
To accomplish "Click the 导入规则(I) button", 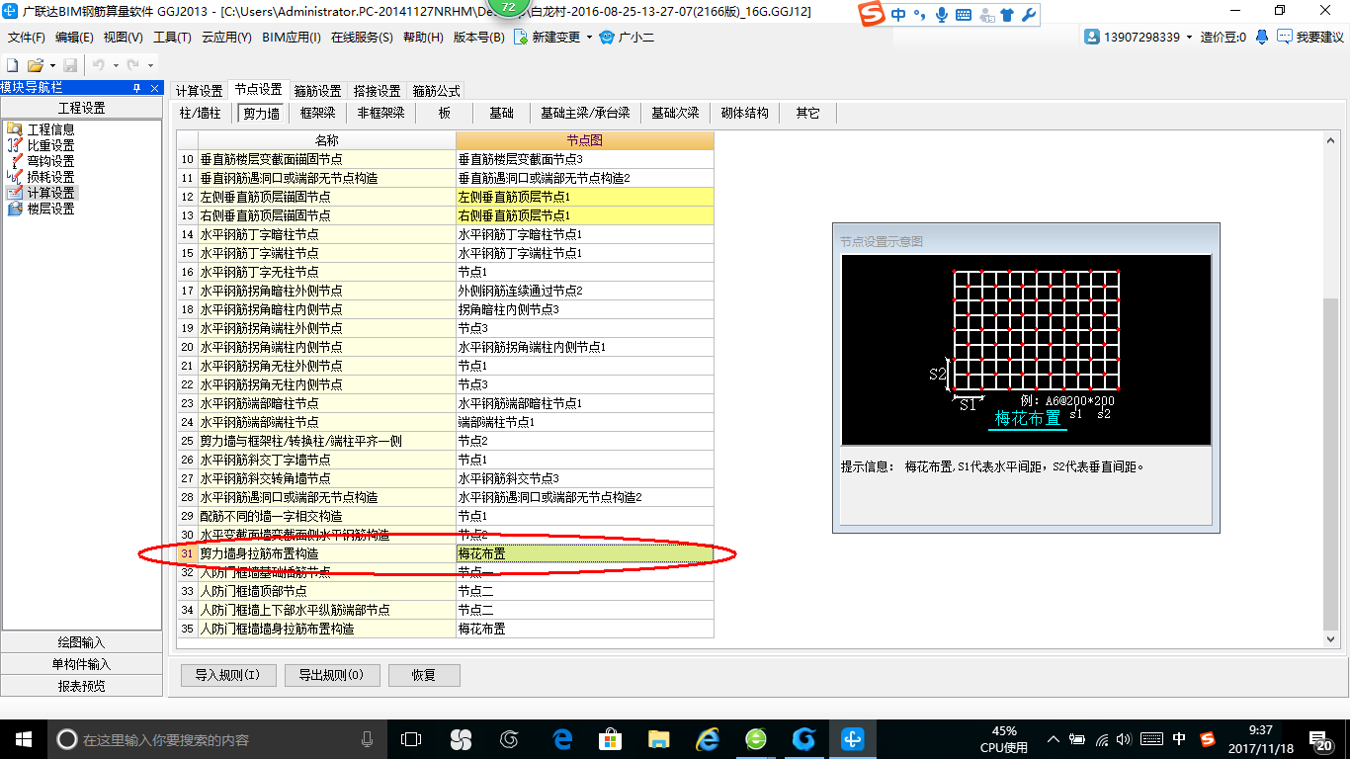I will click(227, 675).
